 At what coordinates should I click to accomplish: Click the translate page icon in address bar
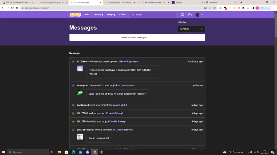click(x=205, y=8)
